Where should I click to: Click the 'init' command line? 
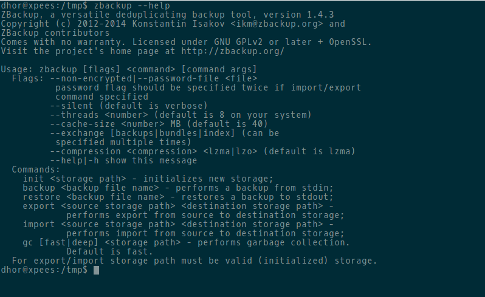tap(148, 179)
